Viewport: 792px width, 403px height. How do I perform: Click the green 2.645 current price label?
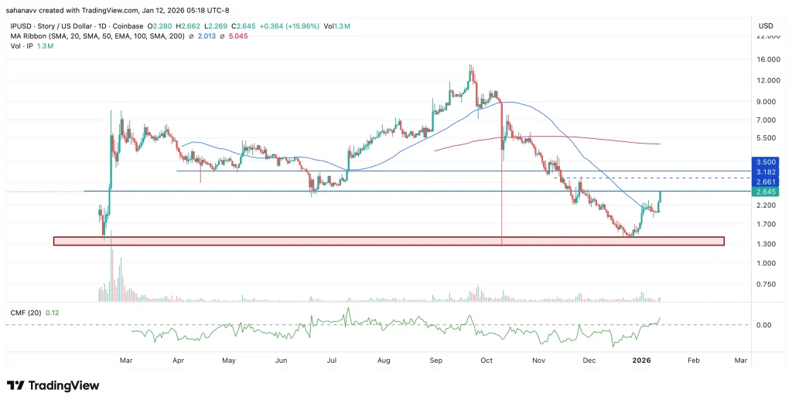(766, 191)
